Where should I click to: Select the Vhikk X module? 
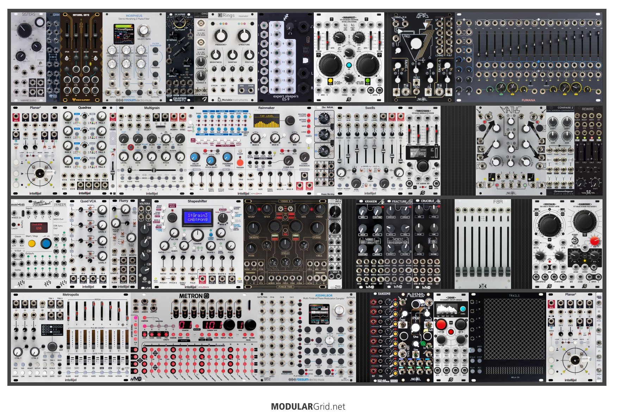click(x=285, y=244)
